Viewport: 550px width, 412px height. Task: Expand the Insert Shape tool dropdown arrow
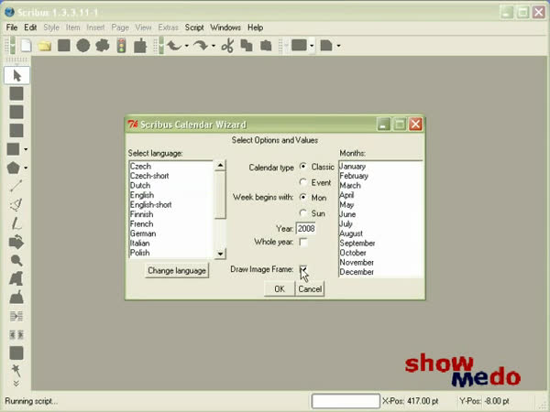tap(26, 149)
